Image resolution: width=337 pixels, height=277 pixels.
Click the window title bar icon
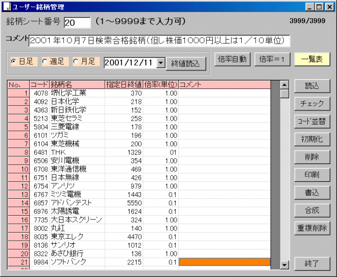[7, 7]
